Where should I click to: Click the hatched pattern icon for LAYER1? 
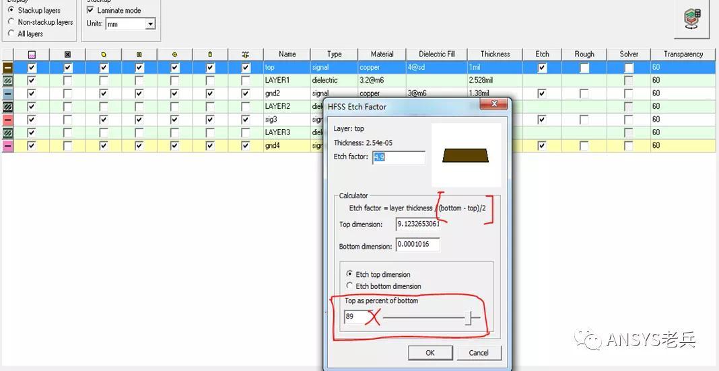click(8, 81)
